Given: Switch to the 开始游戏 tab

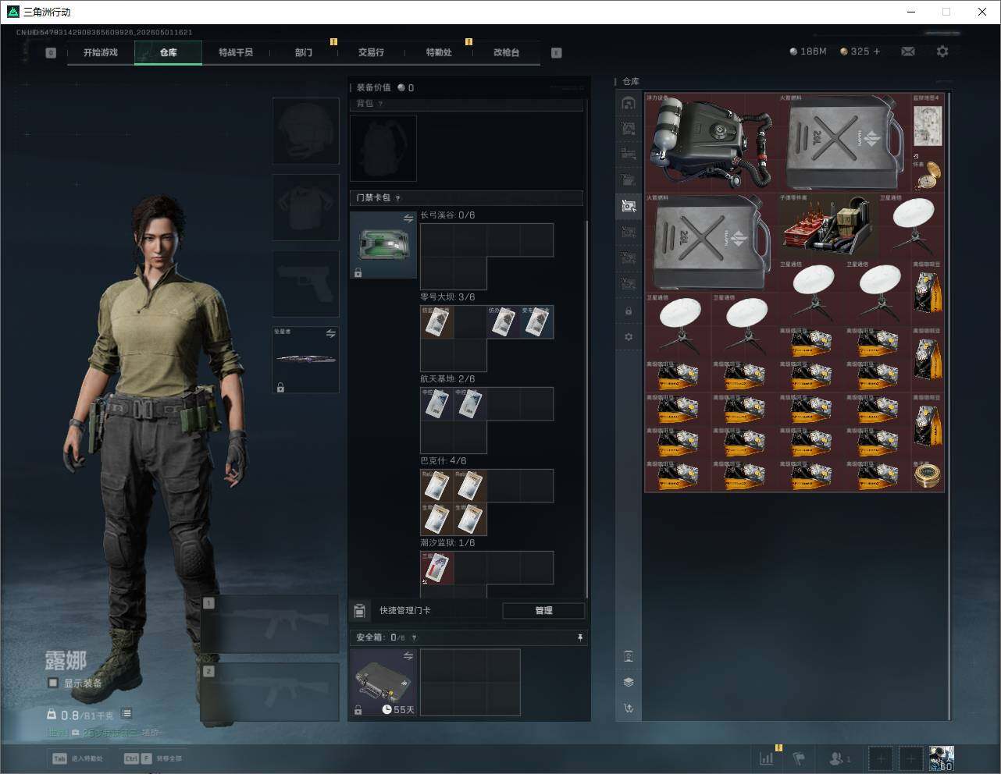Looking at the screenshot, I should click(101, 52).
